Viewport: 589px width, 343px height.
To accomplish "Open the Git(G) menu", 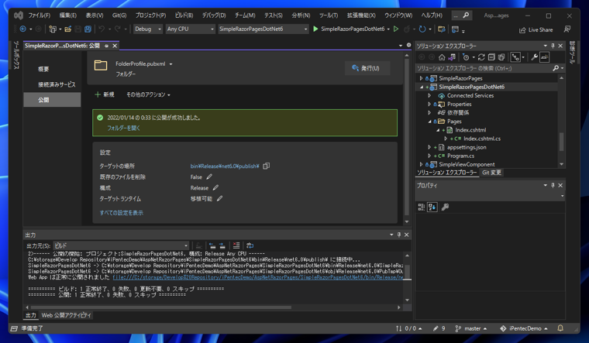I will [x=119, y=15].
